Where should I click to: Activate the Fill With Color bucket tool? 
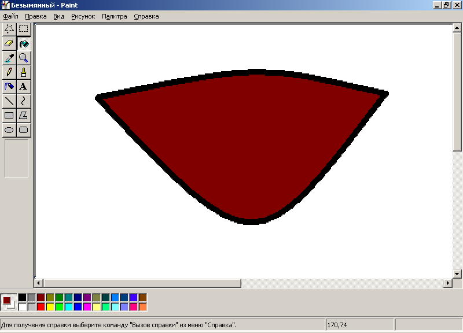click(x=24, y=43)
